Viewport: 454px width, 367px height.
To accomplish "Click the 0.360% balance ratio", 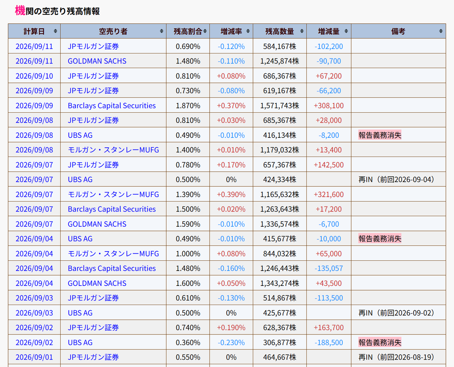I will (x=188, y=343).
